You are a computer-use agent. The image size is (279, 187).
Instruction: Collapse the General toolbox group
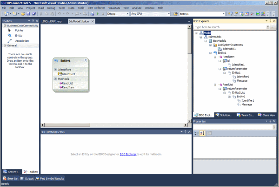click(x=5, y=45)
